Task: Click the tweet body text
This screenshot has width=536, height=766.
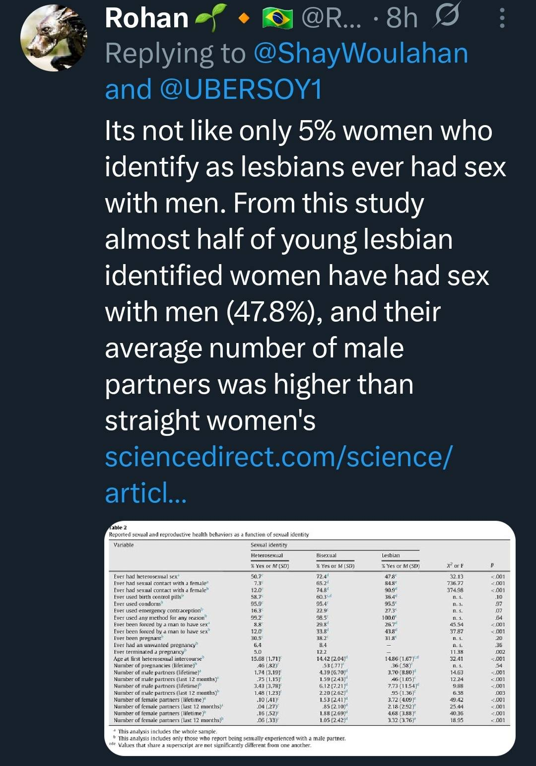Action: [298, 276]
